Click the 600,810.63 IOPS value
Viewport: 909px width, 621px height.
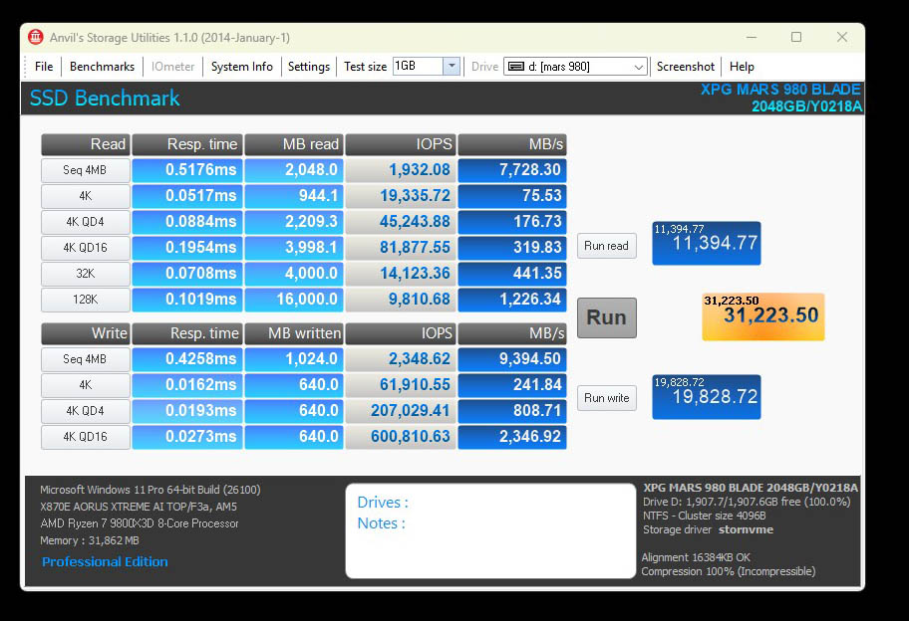pos(401,437)
